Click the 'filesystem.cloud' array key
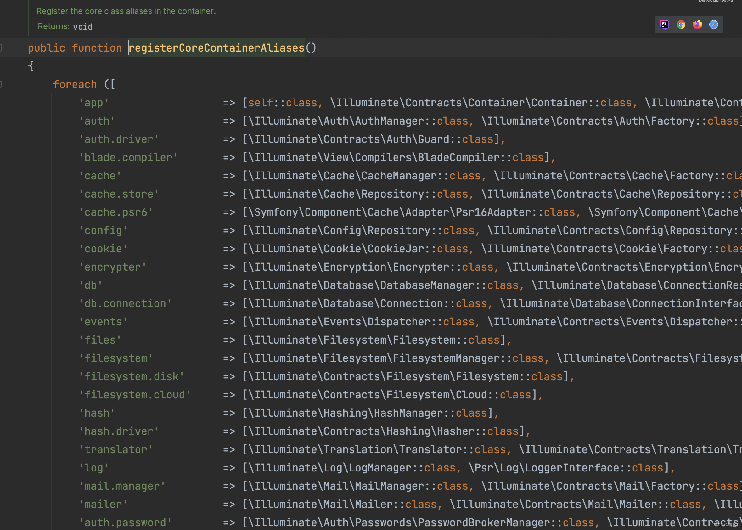The image size is (742, 530). point(134,395)
